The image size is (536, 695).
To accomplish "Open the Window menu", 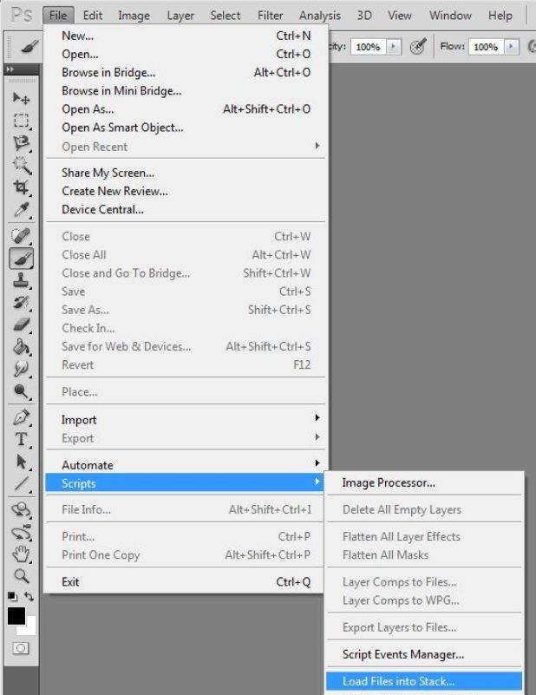I will (450, 16).
